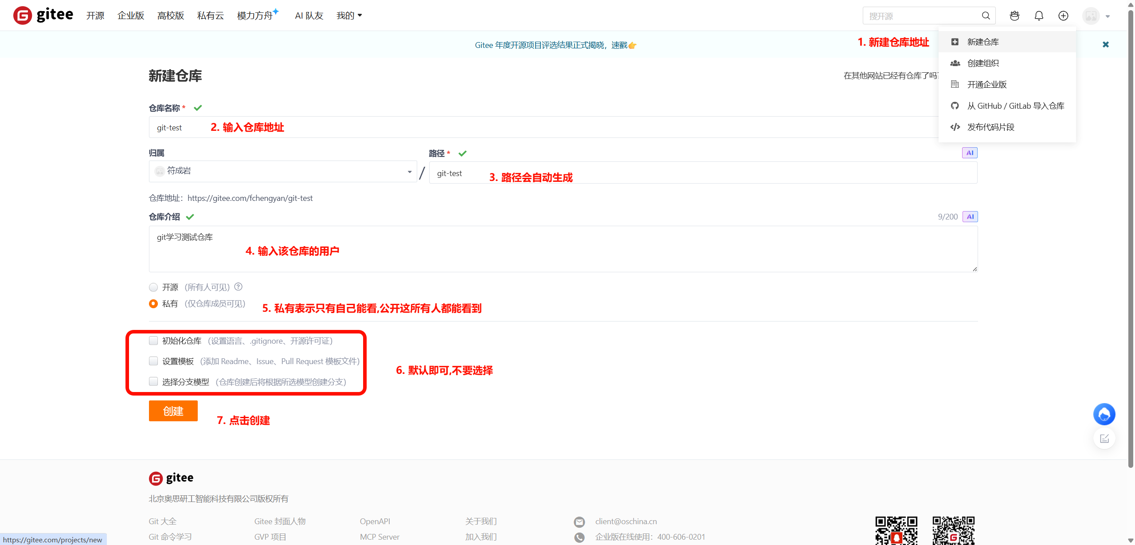Open the notifications bell icon
The image size is (1135, 545).
click(1039, 16)
